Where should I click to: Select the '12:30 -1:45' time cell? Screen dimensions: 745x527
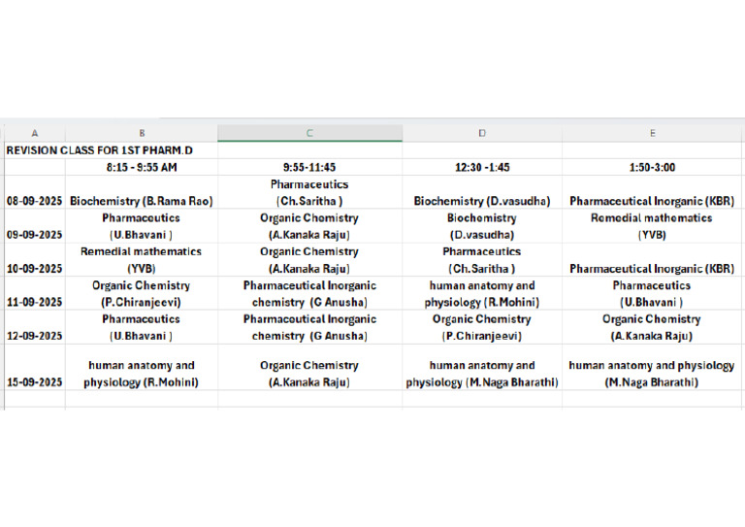click(x=482, y=167)
